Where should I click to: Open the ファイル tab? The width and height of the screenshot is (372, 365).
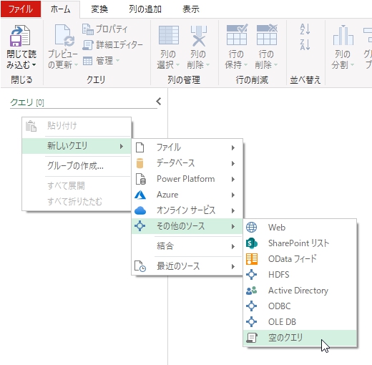[21, 9]
